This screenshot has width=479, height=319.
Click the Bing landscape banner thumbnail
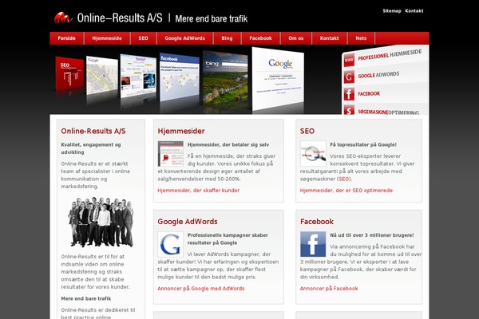pos(225,78)
